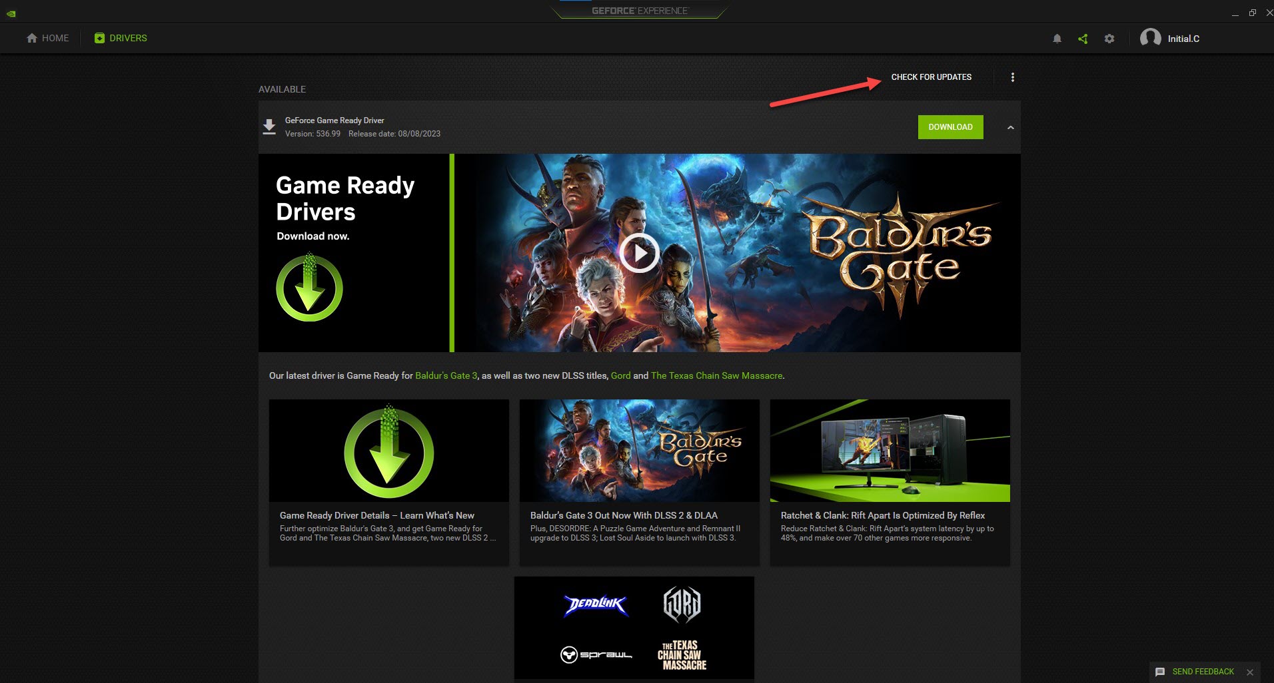Click the 'GeForce Game Ready Driver' name text
This screenshot has width=1274, height=683.
334,120
